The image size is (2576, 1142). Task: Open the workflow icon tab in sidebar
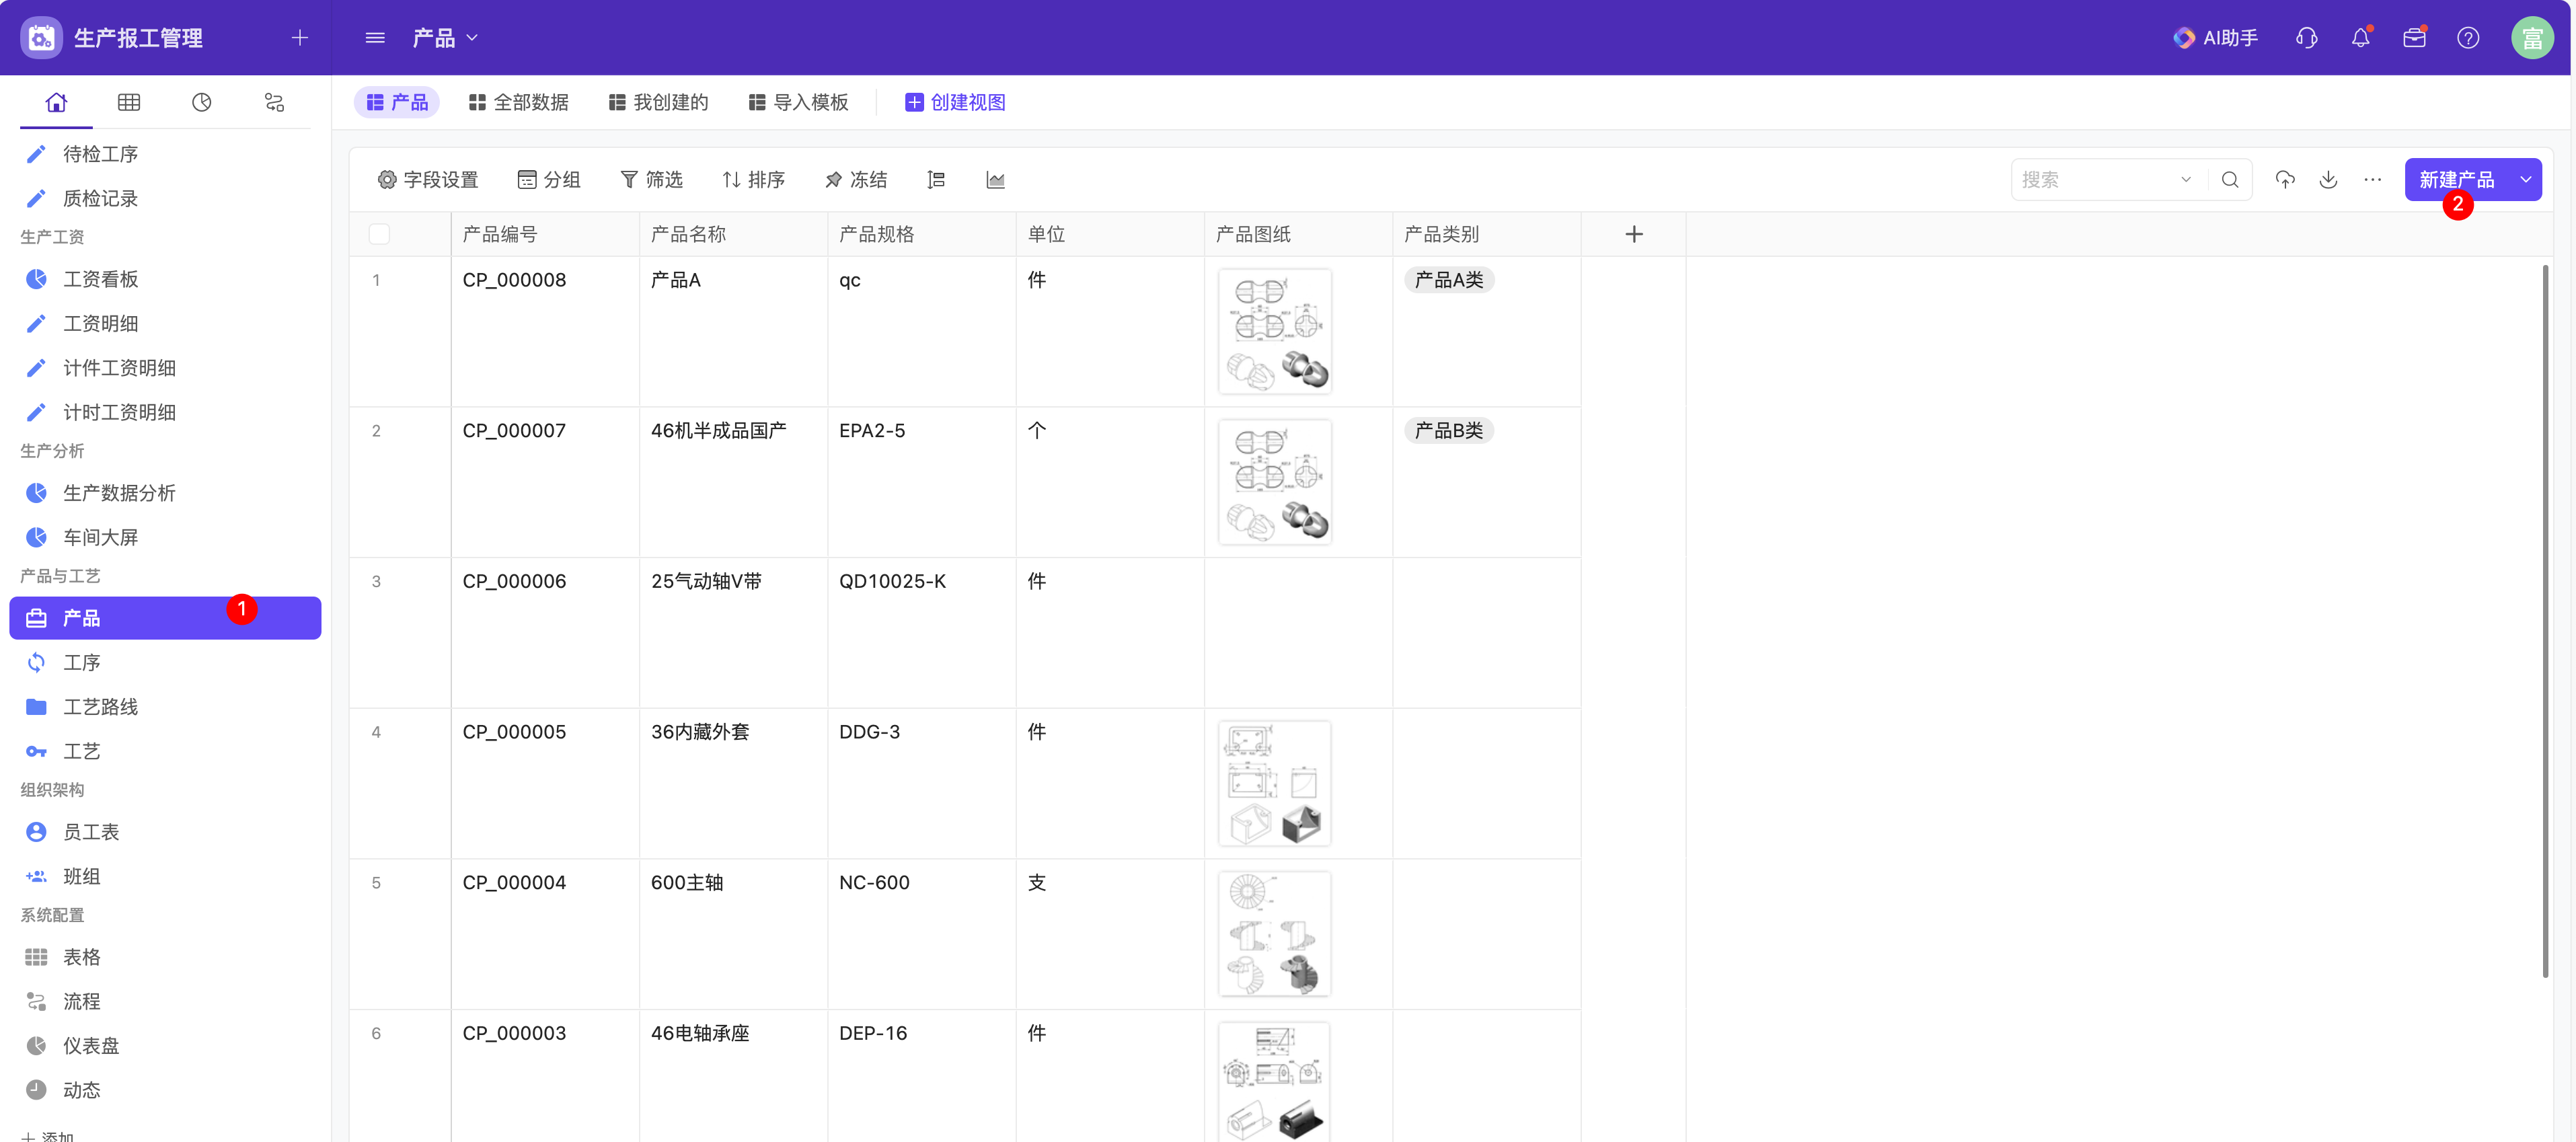click(x=274, y=102)
